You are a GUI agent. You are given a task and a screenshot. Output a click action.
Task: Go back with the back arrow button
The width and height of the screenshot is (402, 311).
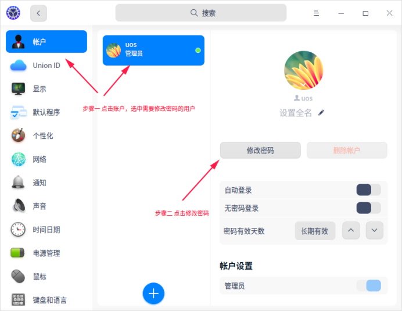point(38,13)
